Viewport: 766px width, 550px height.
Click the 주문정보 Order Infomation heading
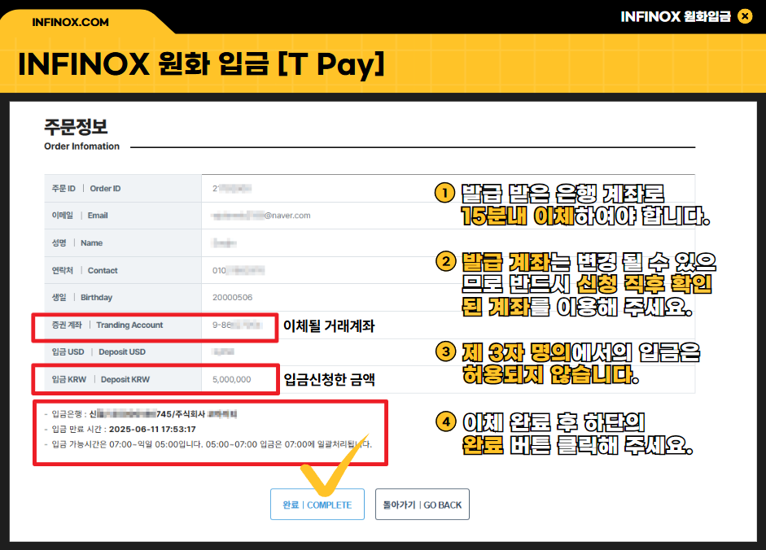point(81,134)
